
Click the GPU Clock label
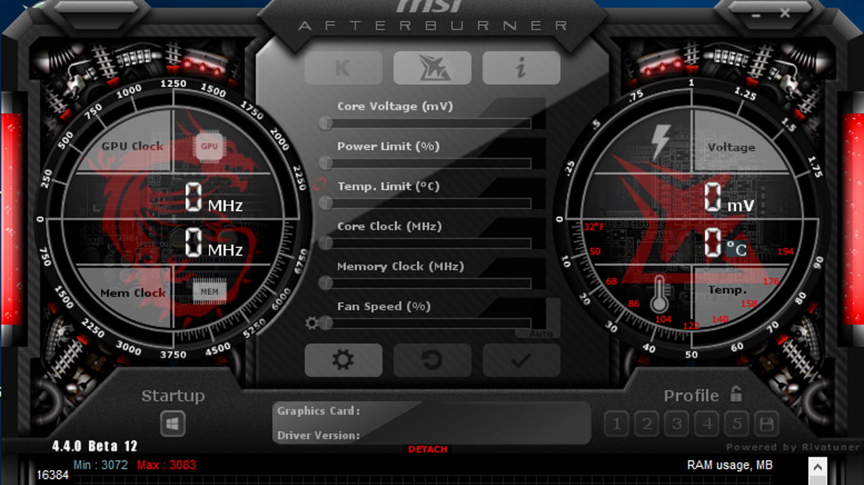132,146
